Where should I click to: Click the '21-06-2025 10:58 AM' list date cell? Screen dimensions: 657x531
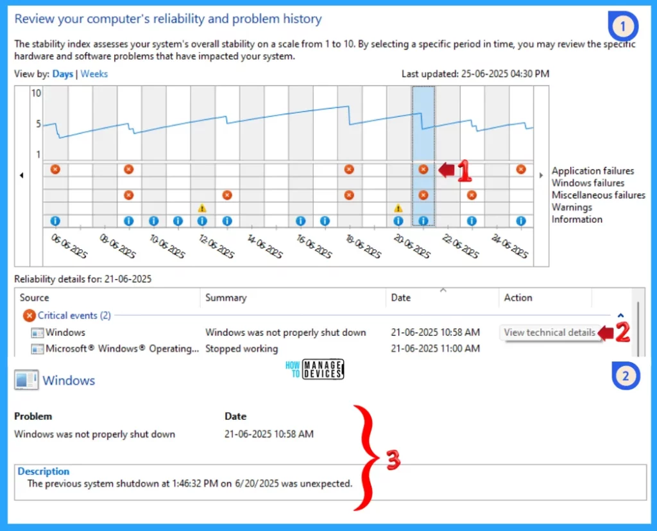click(436, 333)
